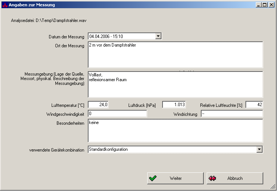Open the Datum der Messung dropdown arrow
Screen dimensions: 277x191
click(158, 36)
